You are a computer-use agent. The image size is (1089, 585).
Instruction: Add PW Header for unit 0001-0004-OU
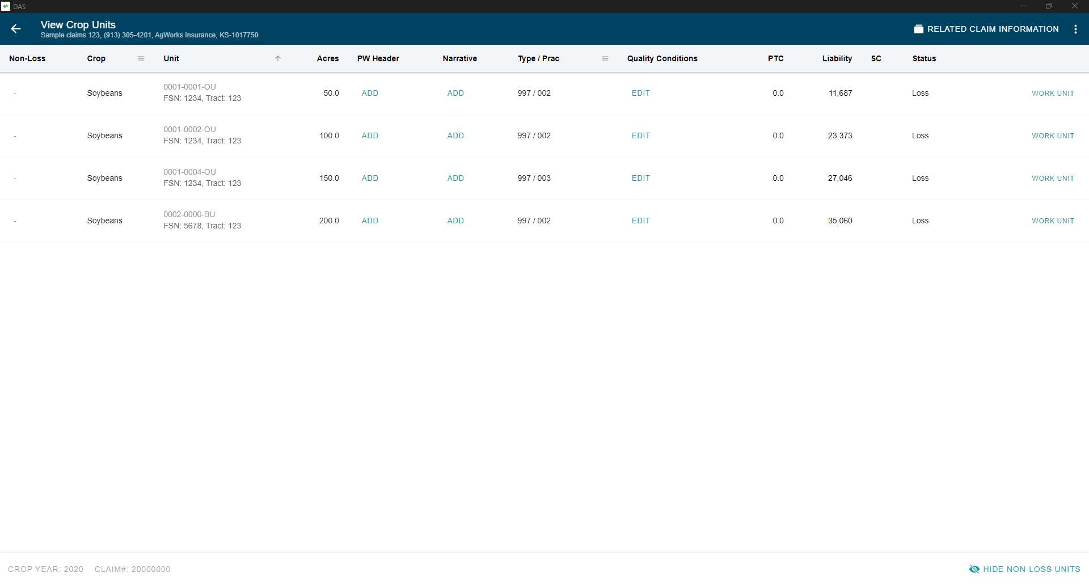click(370, 178)
